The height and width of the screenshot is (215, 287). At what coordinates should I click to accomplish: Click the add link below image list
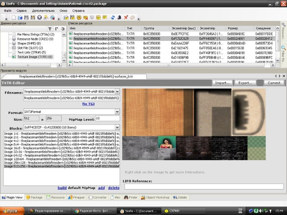coord(101,188)
